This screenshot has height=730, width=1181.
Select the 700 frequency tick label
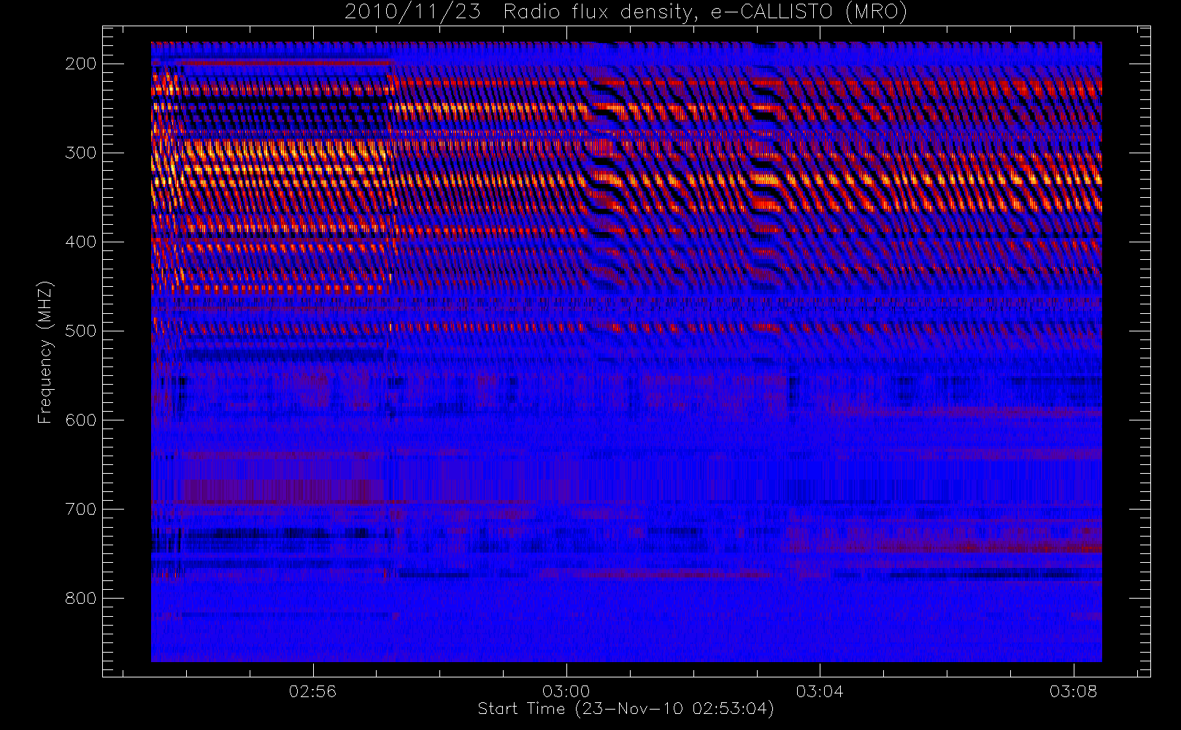pyautogui.click(x=80, y=509)
